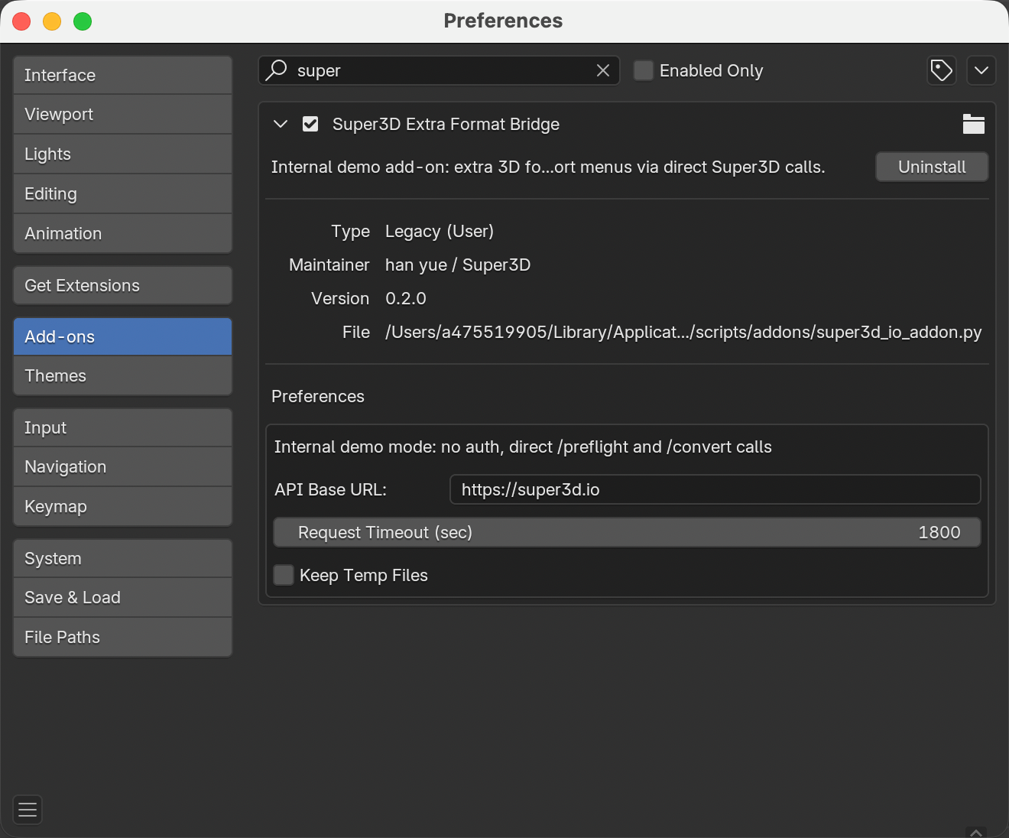Switch to the Interface tab
Screen dimensions: 1009x838
[x=122, y=75]
